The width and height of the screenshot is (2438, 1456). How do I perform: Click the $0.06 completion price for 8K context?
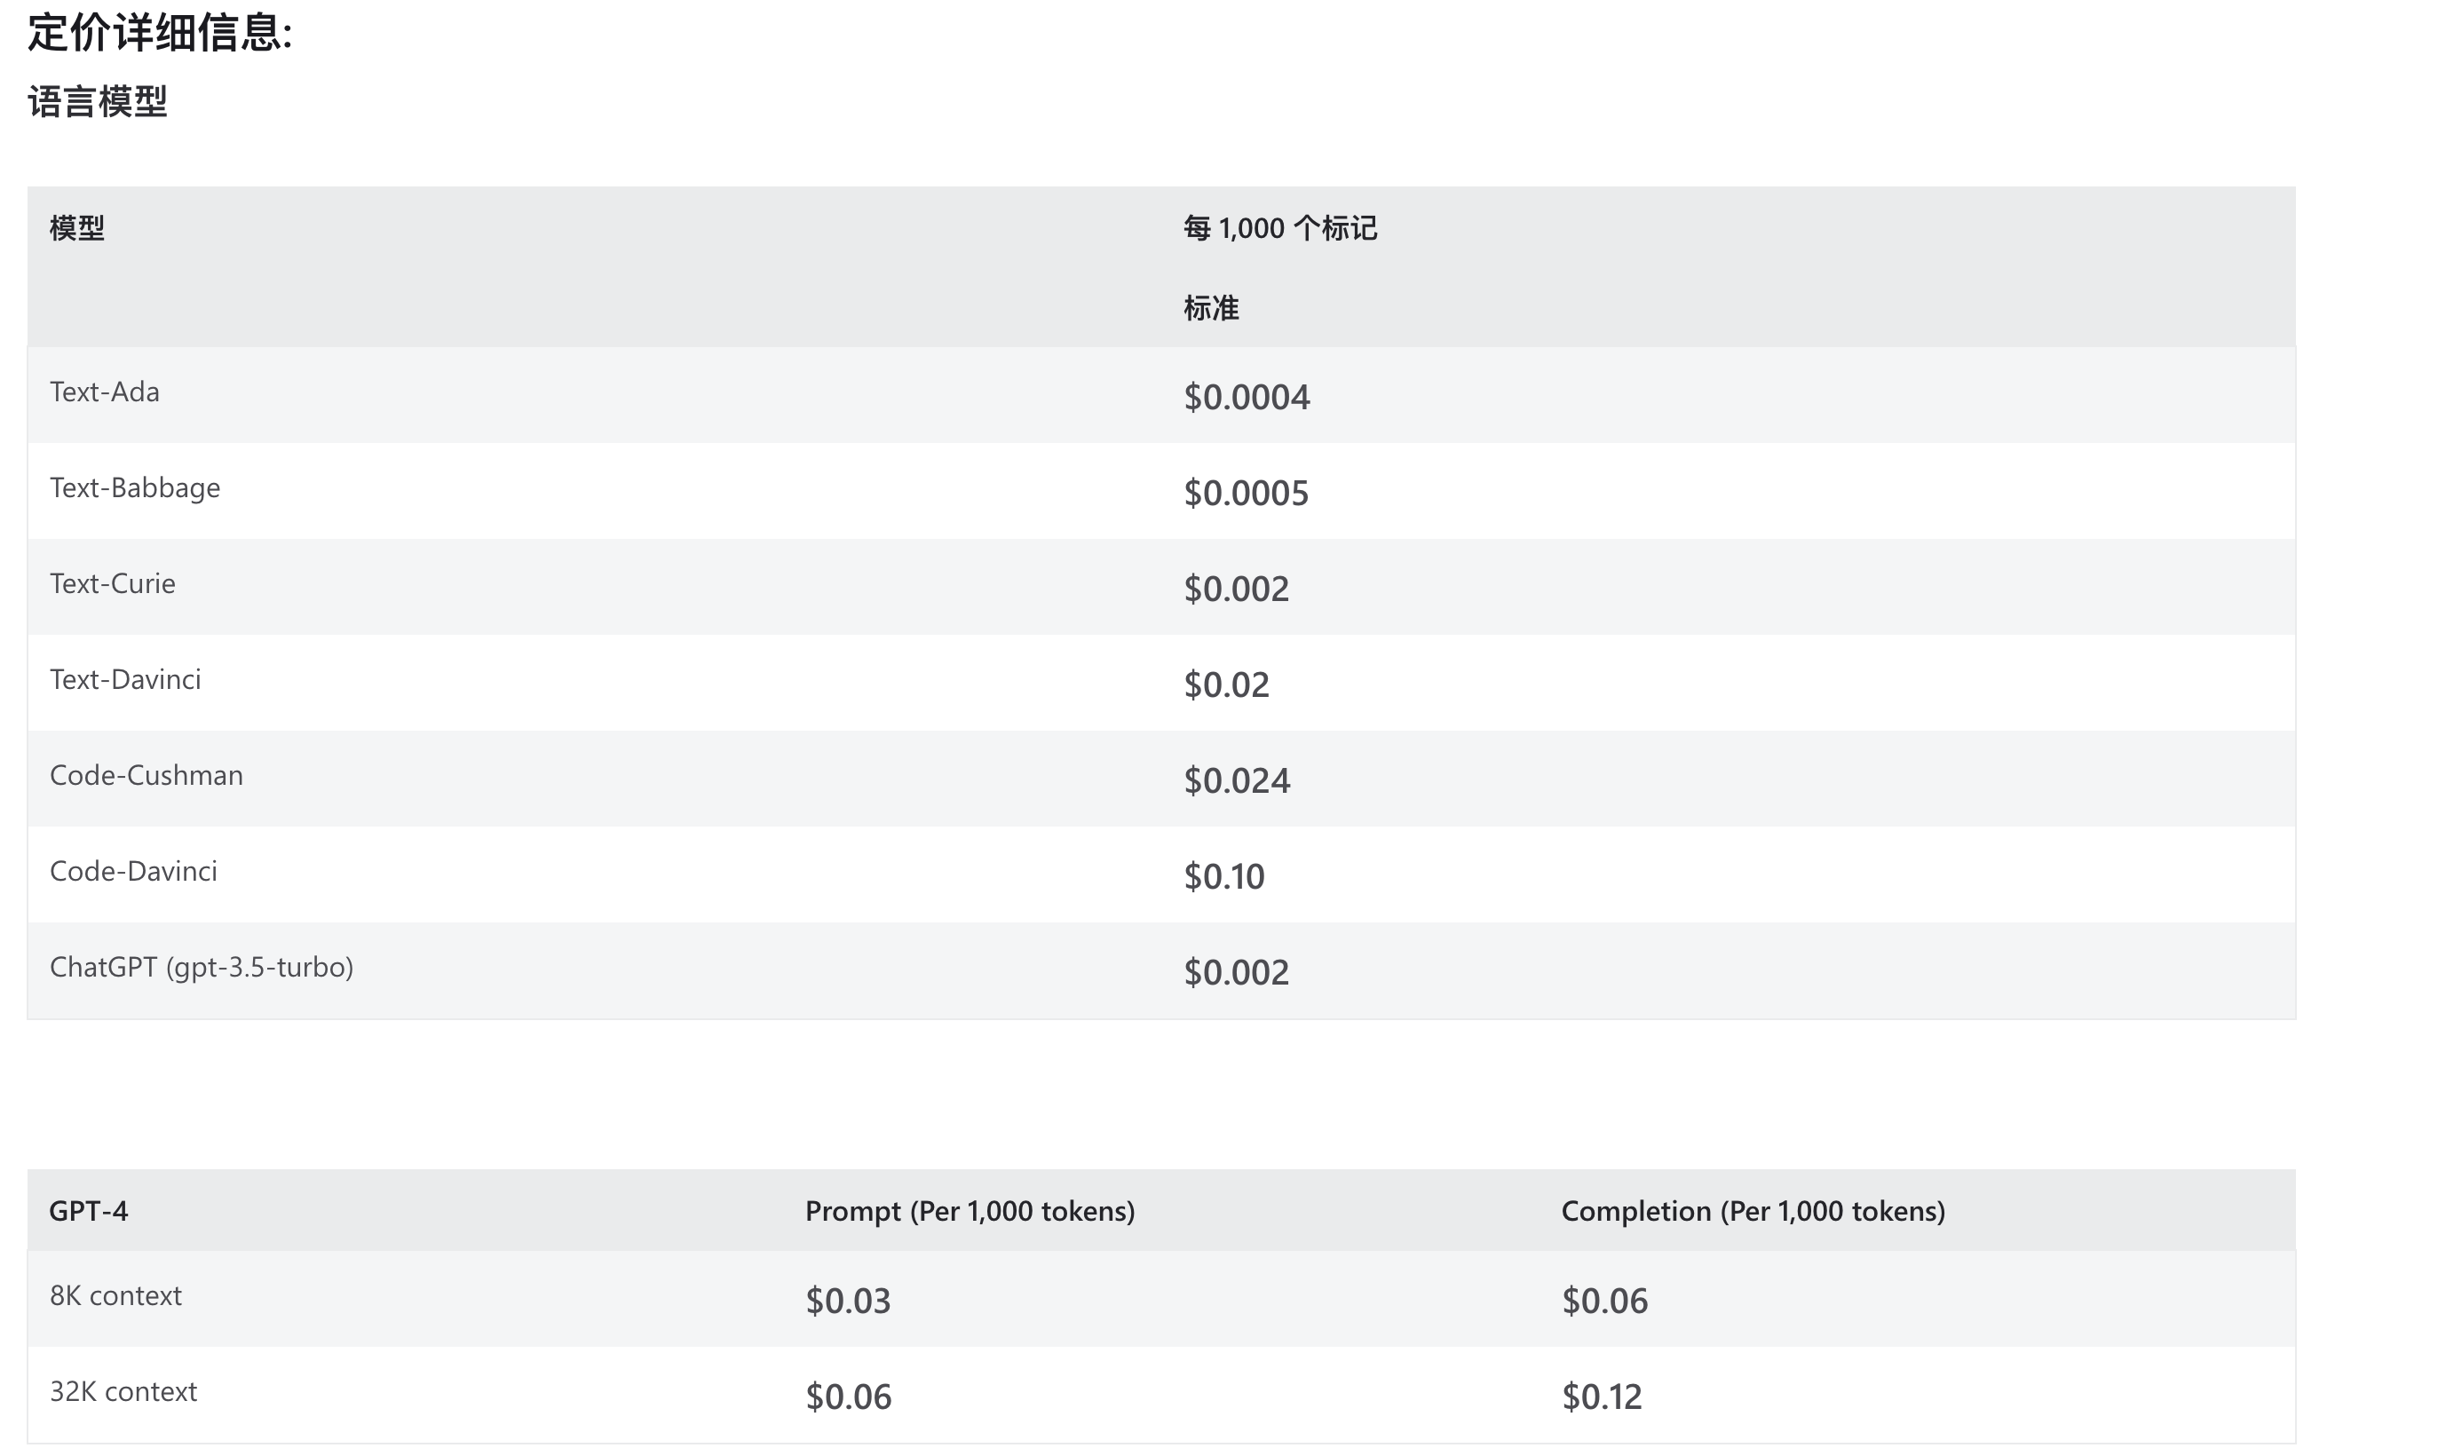coord(1604,1301)
